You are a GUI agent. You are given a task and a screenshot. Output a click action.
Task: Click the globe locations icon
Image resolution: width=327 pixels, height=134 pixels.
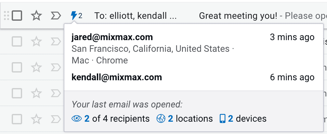point(161,119)
